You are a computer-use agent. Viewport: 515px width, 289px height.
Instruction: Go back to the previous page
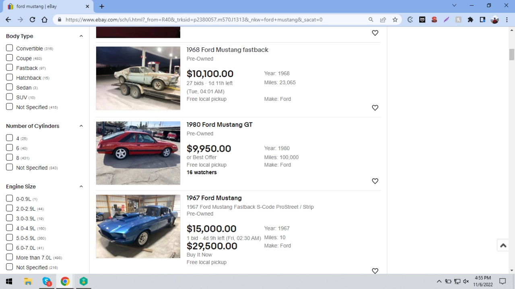(x=8, y=19)
